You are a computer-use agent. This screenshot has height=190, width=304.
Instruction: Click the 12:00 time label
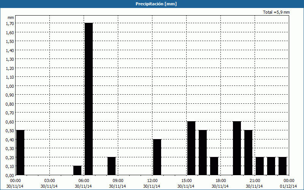[152, 181]
